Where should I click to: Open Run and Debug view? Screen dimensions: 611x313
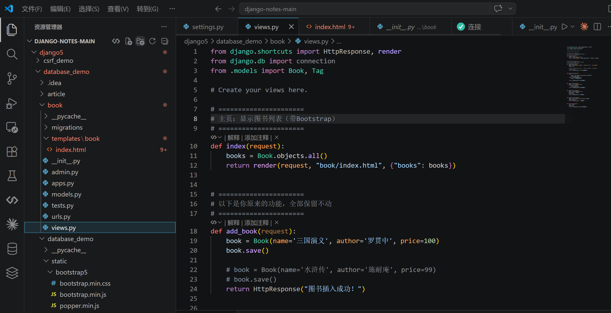[x=12, y=103]
